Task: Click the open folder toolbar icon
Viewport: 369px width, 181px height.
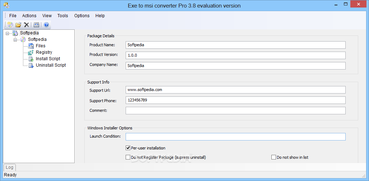Action: 18,25
